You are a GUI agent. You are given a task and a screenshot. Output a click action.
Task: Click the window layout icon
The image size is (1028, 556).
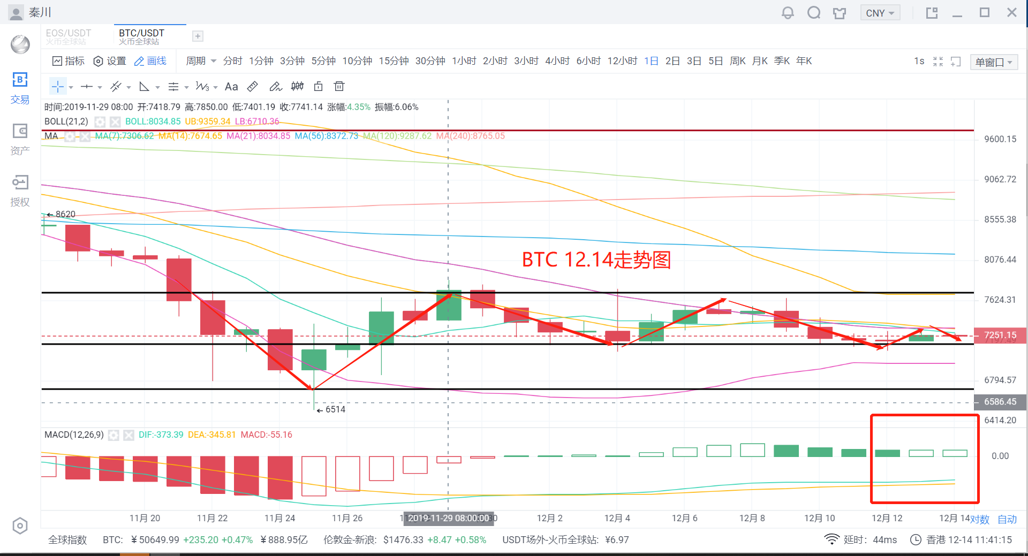[932, 13]
